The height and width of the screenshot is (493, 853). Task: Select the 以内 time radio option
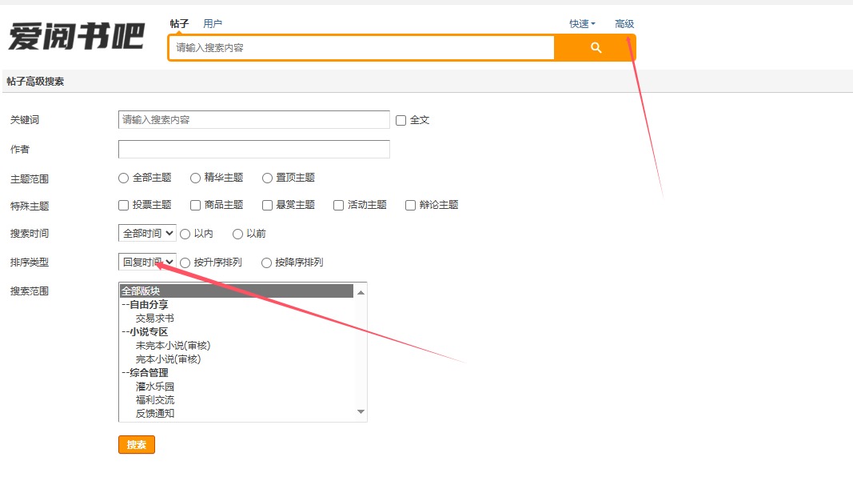(185, 234)
